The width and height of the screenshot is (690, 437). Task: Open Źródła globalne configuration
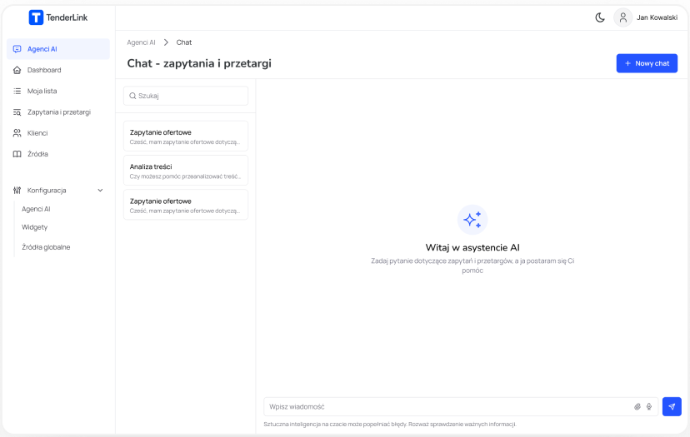point(46,247)
